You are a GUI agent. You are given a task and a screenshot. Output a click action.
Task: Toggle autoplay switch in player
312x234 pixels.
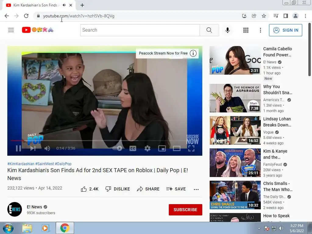(117, 148)
